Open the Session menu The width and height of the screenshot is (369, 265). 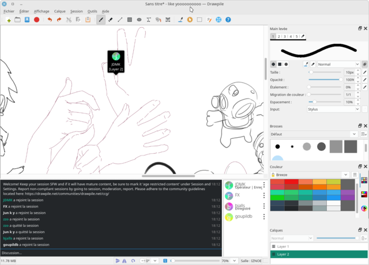[x=77, y=11]
